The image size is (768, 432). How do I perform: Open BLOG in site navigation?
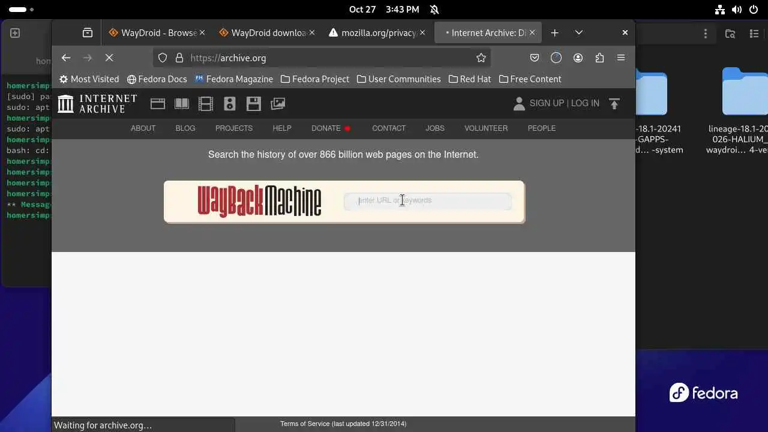185,128
